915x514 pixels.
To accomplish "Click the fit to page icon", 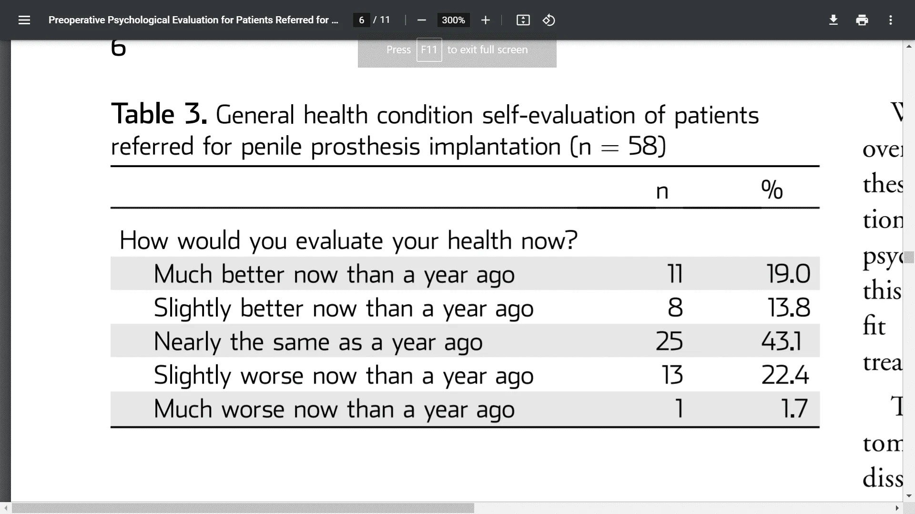I will [x=523, y=20].
